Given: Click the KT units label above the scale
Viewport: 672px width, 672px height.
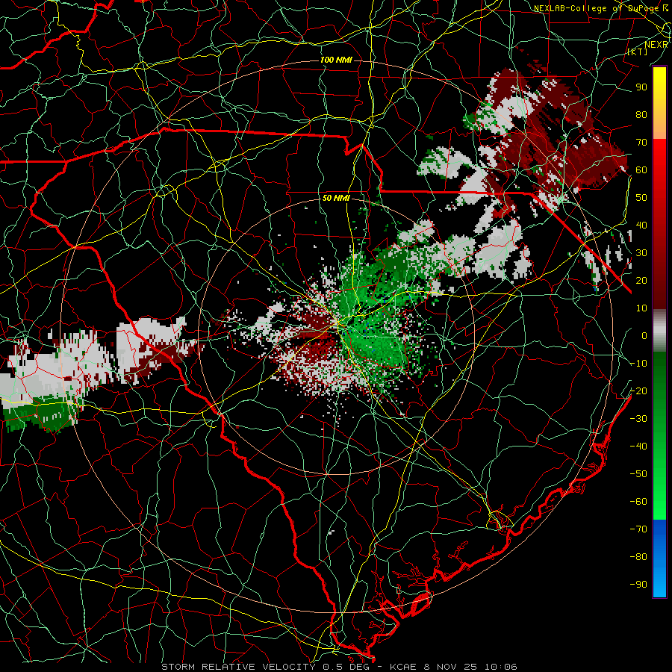Looking at the screenshot, I should pos(638,52).
